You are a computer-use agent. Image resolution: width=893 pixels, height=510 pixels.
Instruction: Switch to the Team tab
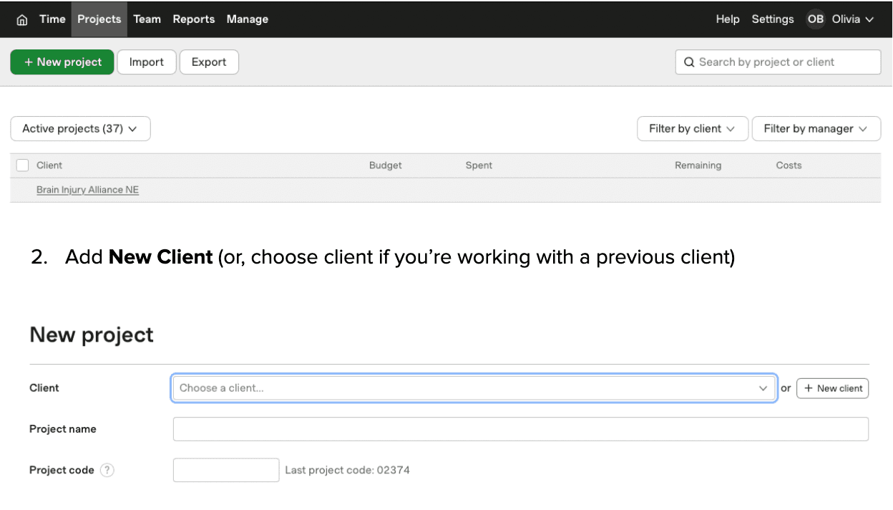click(147, 19)
